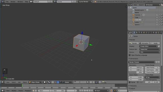The image size is (163, 92).
Task: Open the Texture properties tab icon
Action: 156,33
